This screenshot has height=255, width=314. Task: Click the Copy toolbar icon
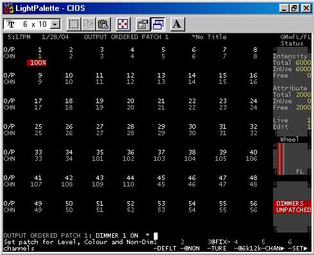click(88, 24)
